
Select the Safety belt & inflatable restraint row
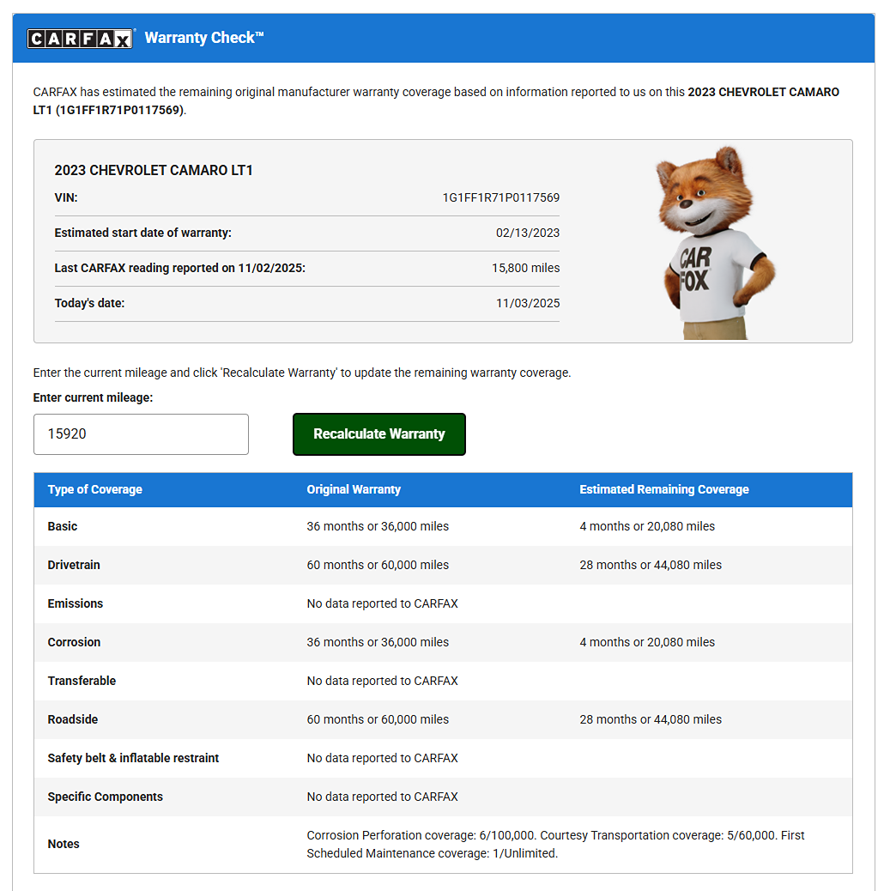tap(133, 758)
